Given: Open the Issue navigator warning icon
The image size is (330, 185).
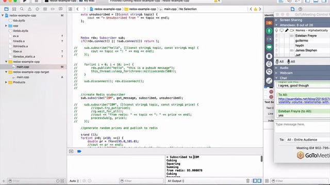Looking at the screenshot, I should pos(29,9).
